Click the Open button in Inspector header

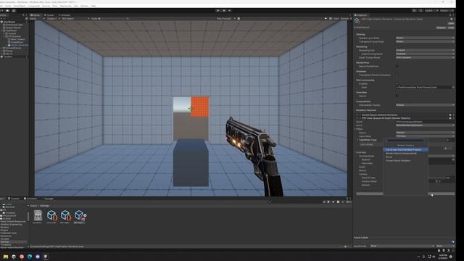[x=451, y=23]
